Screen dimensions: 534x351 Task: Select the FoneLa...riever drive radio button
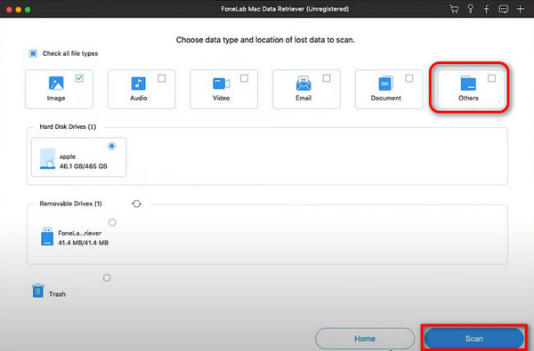[x=112, y=222]
